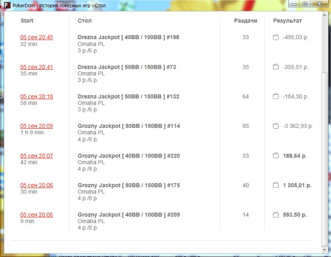Click duration text 1 h 9 min
The width and height of the screenshot is (331, 257).
[x=32, y=133]
